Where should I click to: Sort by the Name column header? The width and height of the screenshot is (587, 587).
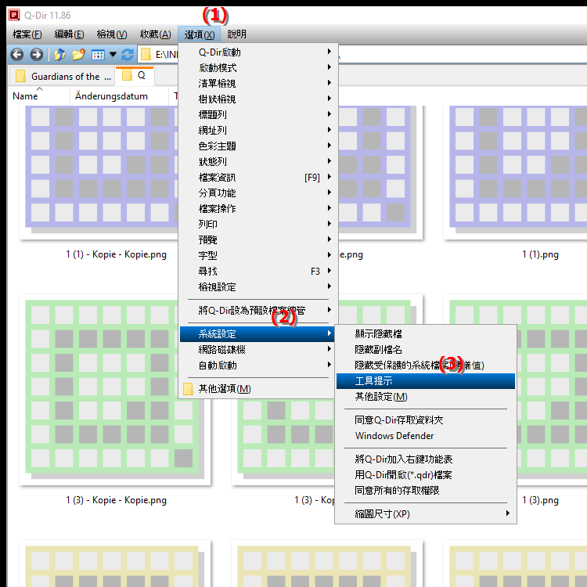coord(38,96)
